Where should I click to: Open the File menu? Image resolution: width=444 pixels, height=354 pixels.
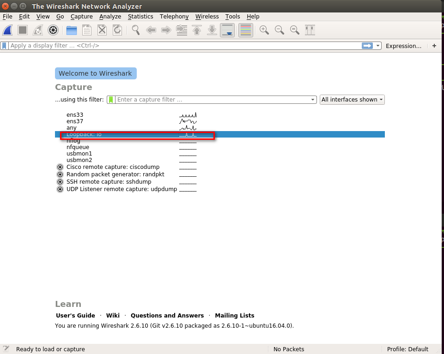(x=7, y=17)
